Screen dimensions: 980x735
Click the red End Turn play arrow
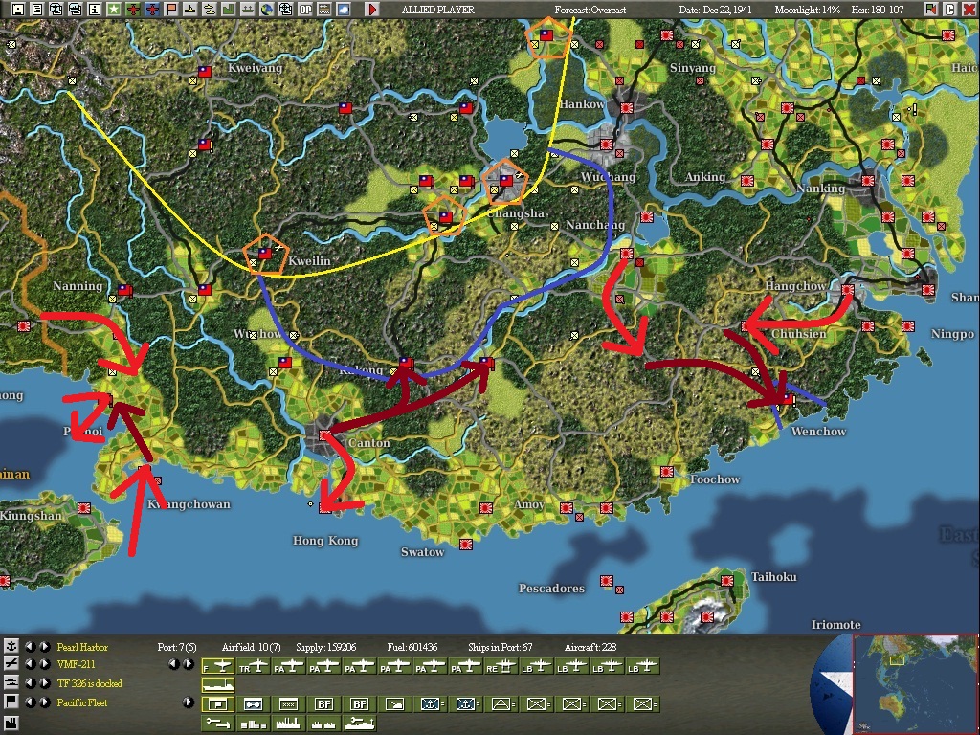[x=372, y=10]
